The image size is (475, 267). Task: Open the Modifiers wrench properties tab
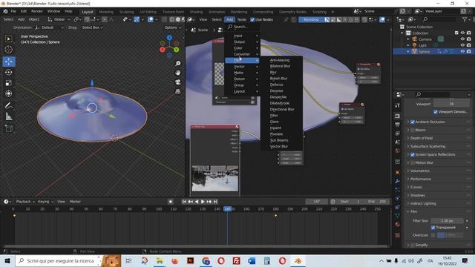[x=398, y=181]
